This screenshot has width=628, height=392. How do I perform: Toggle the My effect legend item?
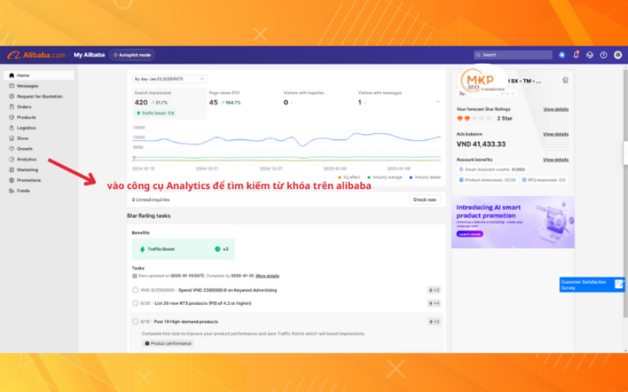(x=349, y=177)
